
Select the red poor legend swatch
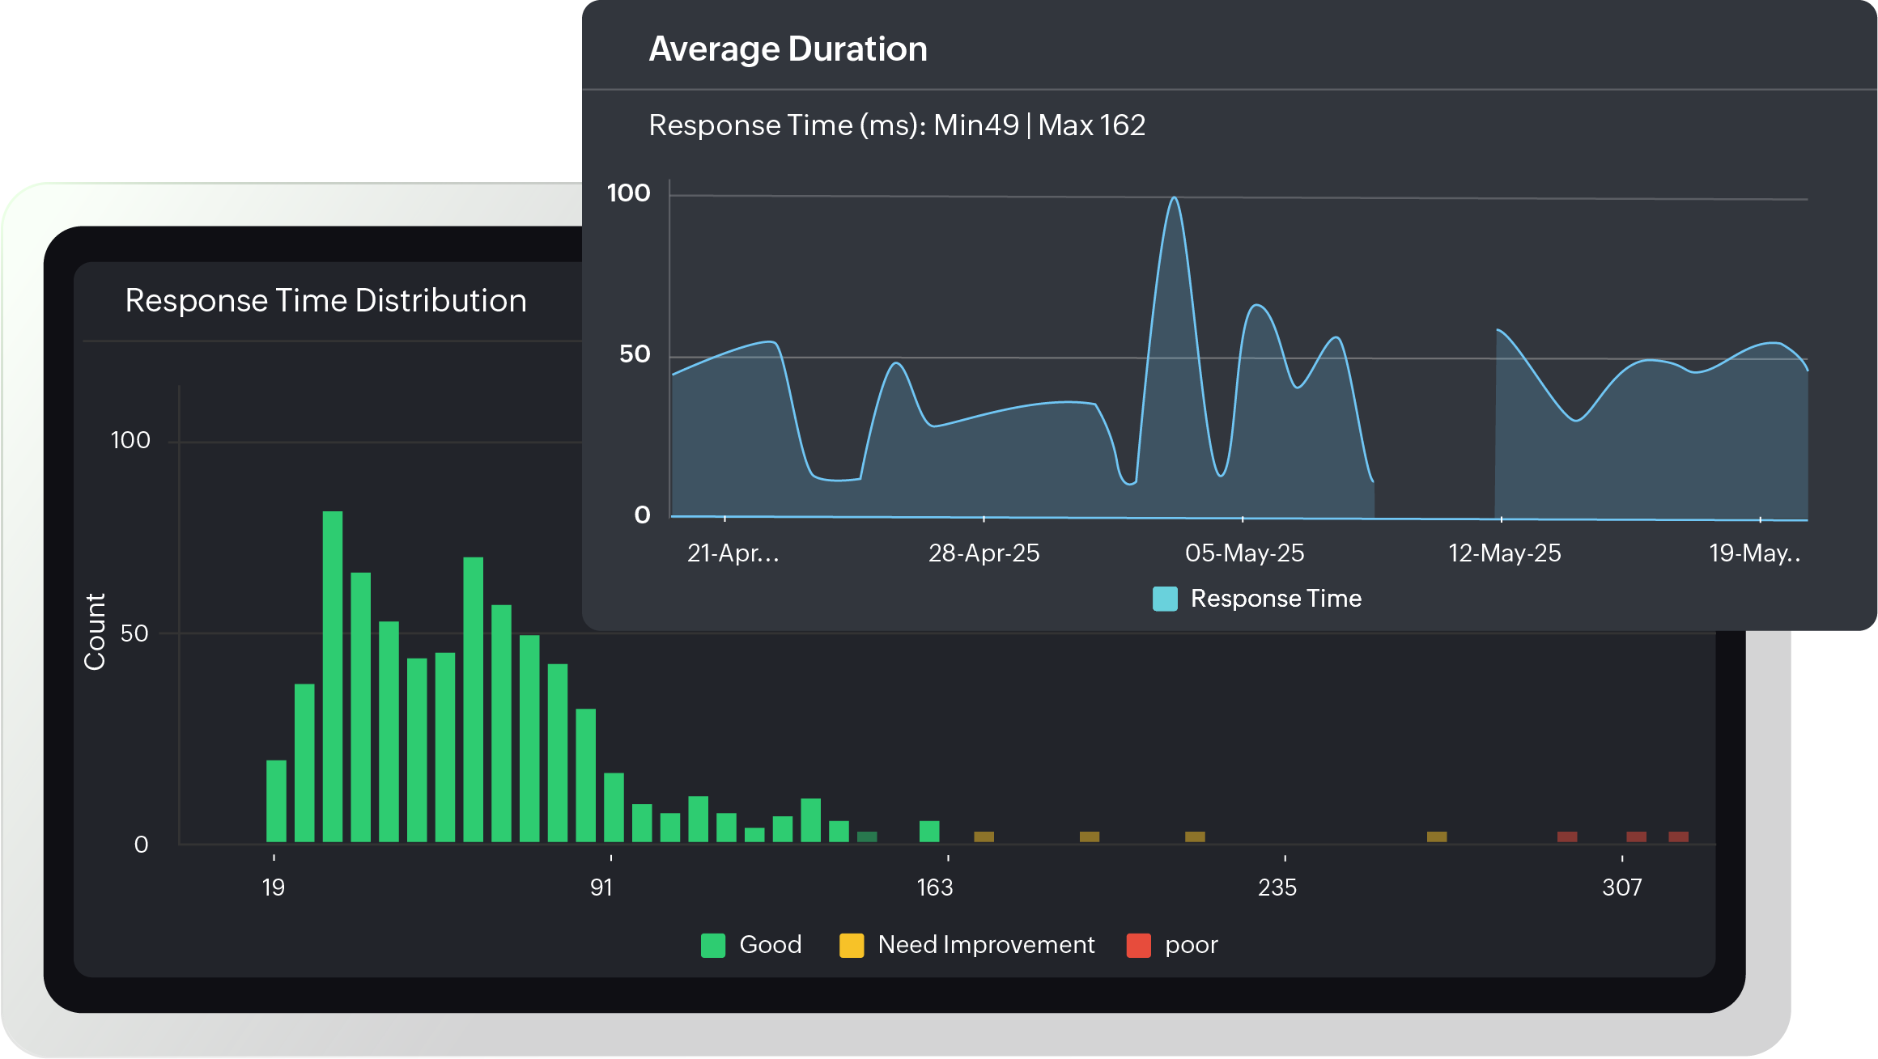click(1138, 944)
